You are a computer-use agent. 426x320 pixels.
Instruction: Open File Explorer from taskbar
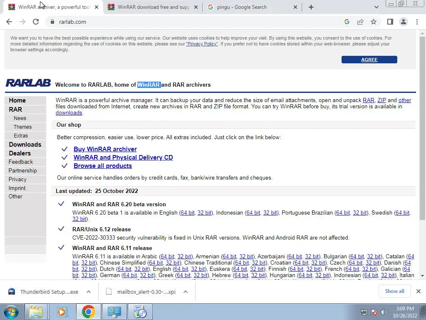(x=36, y=312)
